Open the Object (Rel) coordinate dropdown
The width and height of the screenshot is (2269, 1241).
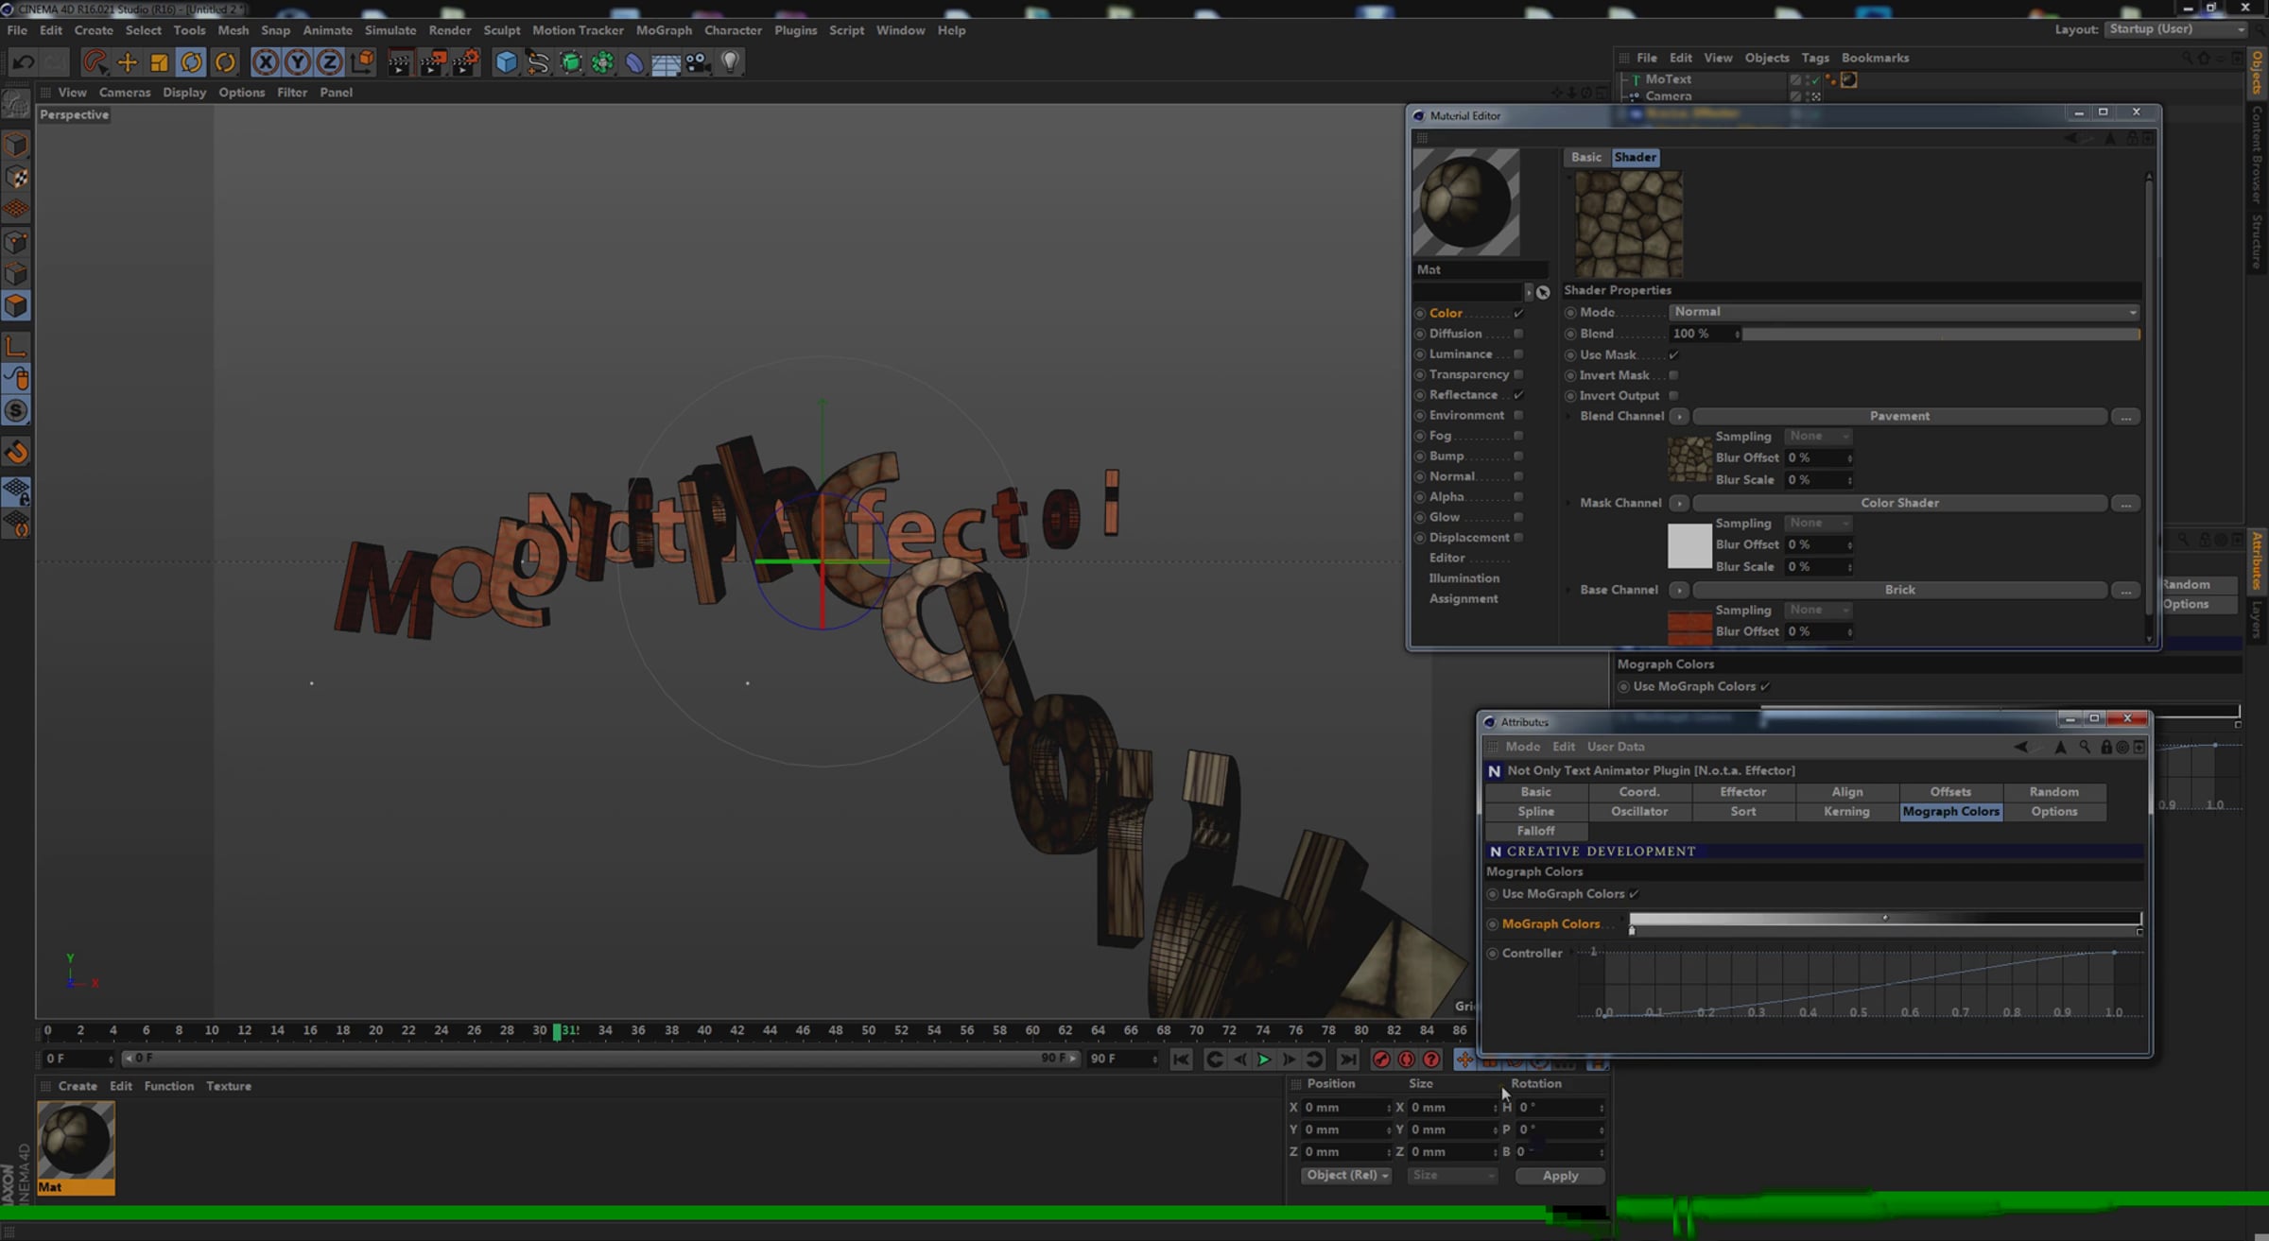point(1346,1176)
